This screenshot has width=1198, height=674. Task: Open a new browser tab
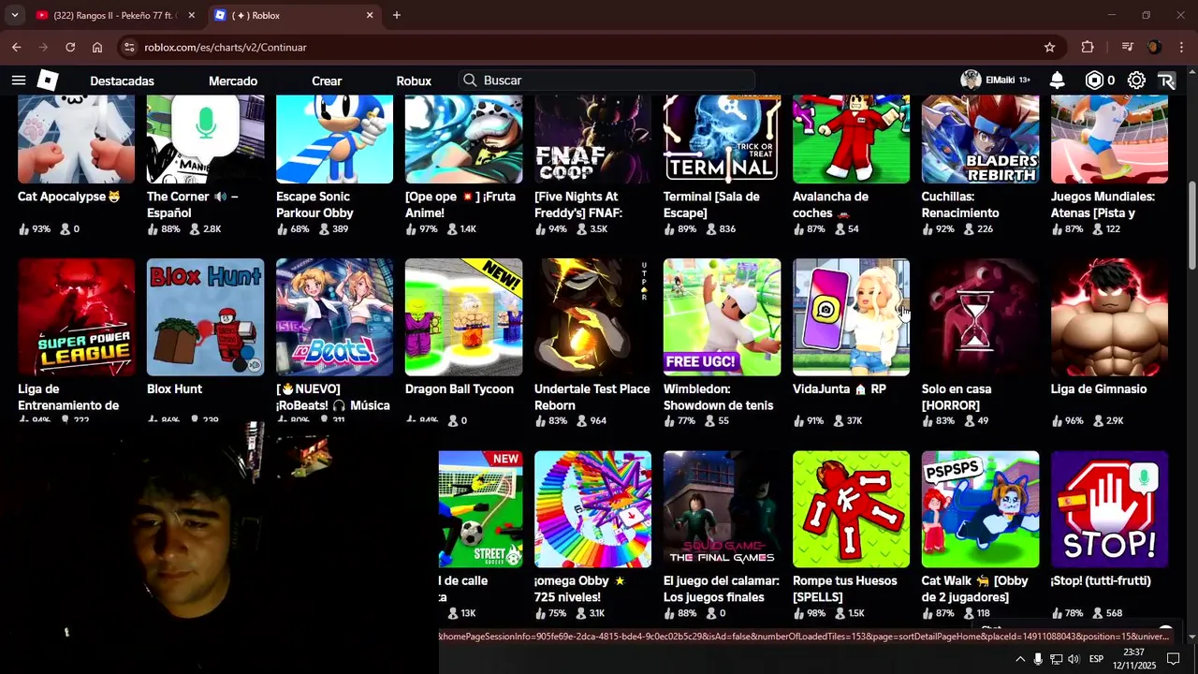click(397, 15)
